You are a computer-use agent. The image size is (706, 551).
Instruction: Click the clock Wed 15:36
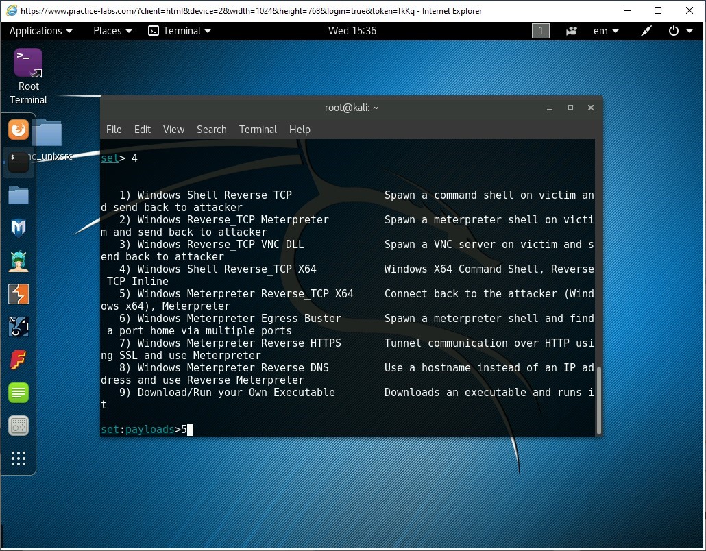[352, 31]
